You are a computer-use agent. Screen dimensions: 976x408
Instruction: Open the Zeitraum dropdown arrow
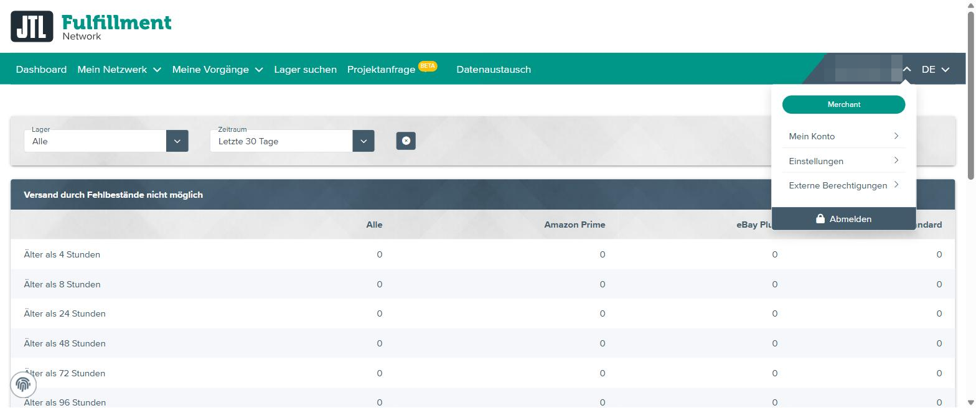pos(364,141)
